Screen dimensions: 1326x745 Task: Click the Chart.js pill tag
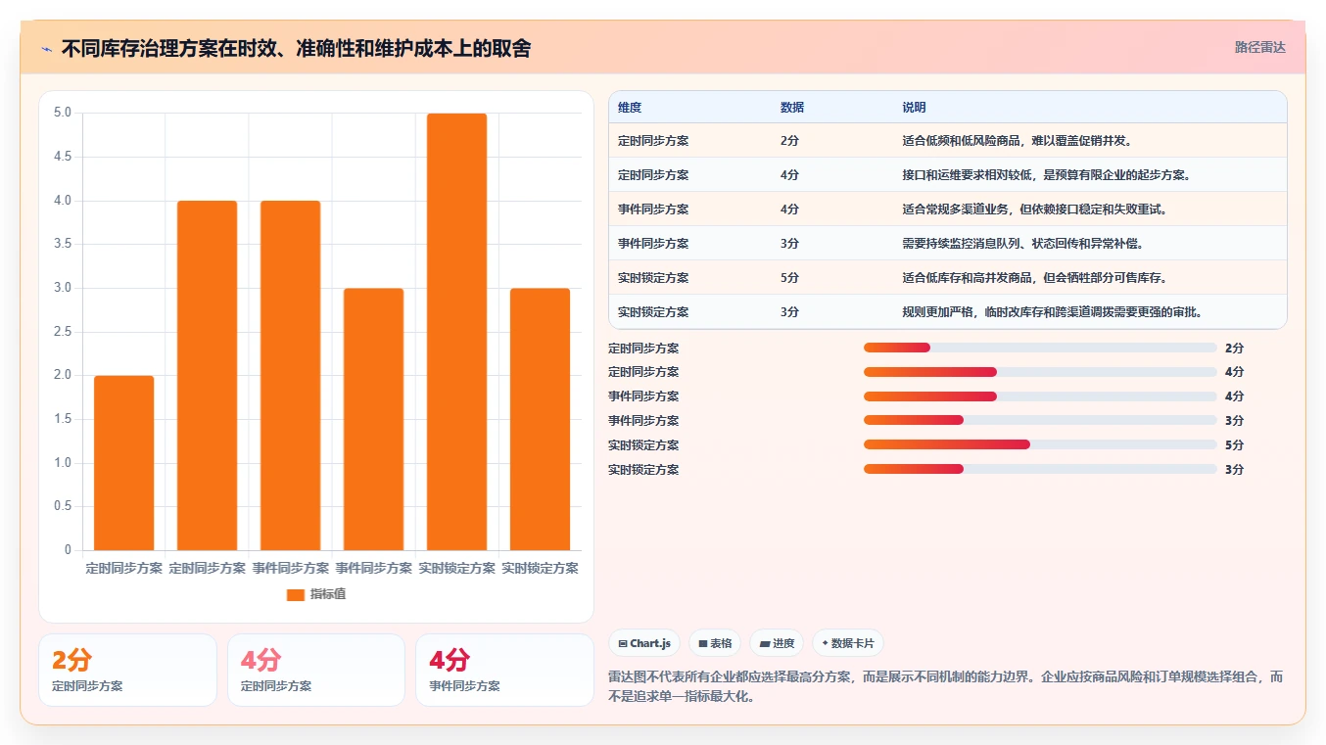644,643
